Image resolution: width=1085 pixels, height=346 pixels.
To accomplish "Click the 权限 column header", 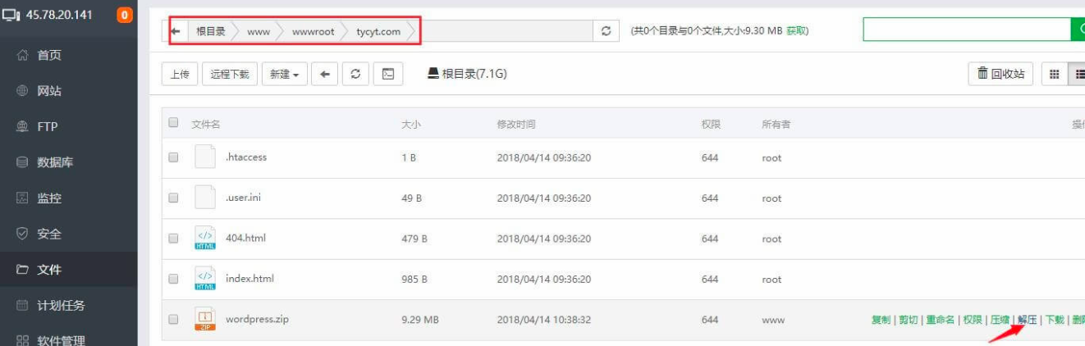I will click(711, 124).
